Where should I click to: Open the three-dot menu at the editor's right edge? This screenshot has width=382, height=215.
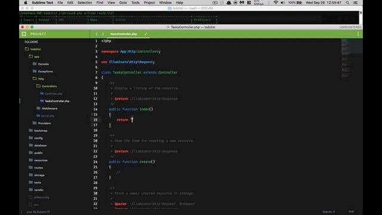click(358, 34)
